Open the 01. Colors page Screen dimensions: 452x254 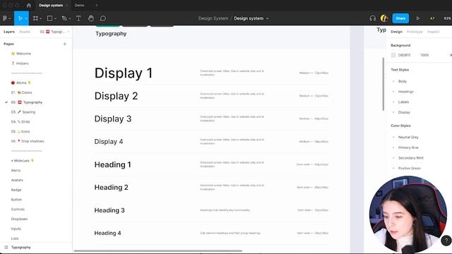(x=22, y=92)
